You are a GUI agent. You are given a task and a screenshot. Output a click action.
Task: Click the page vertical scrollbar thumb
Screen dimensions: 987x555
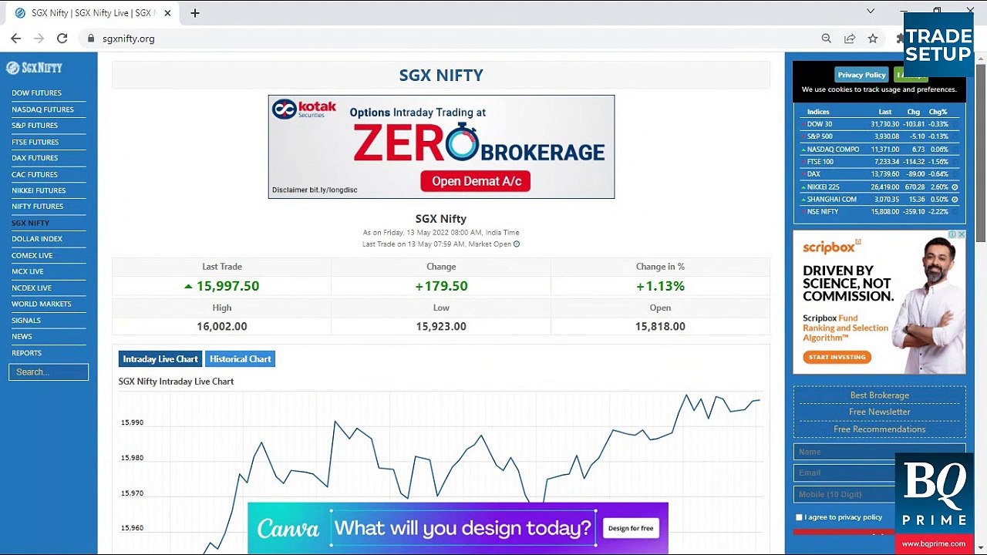(x=981, y=154)
